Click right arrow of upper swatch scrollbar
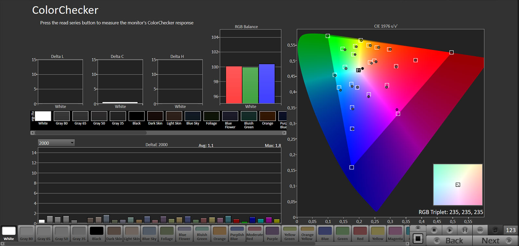This screenshot has width=519, height=246. [x=284, y=133]
